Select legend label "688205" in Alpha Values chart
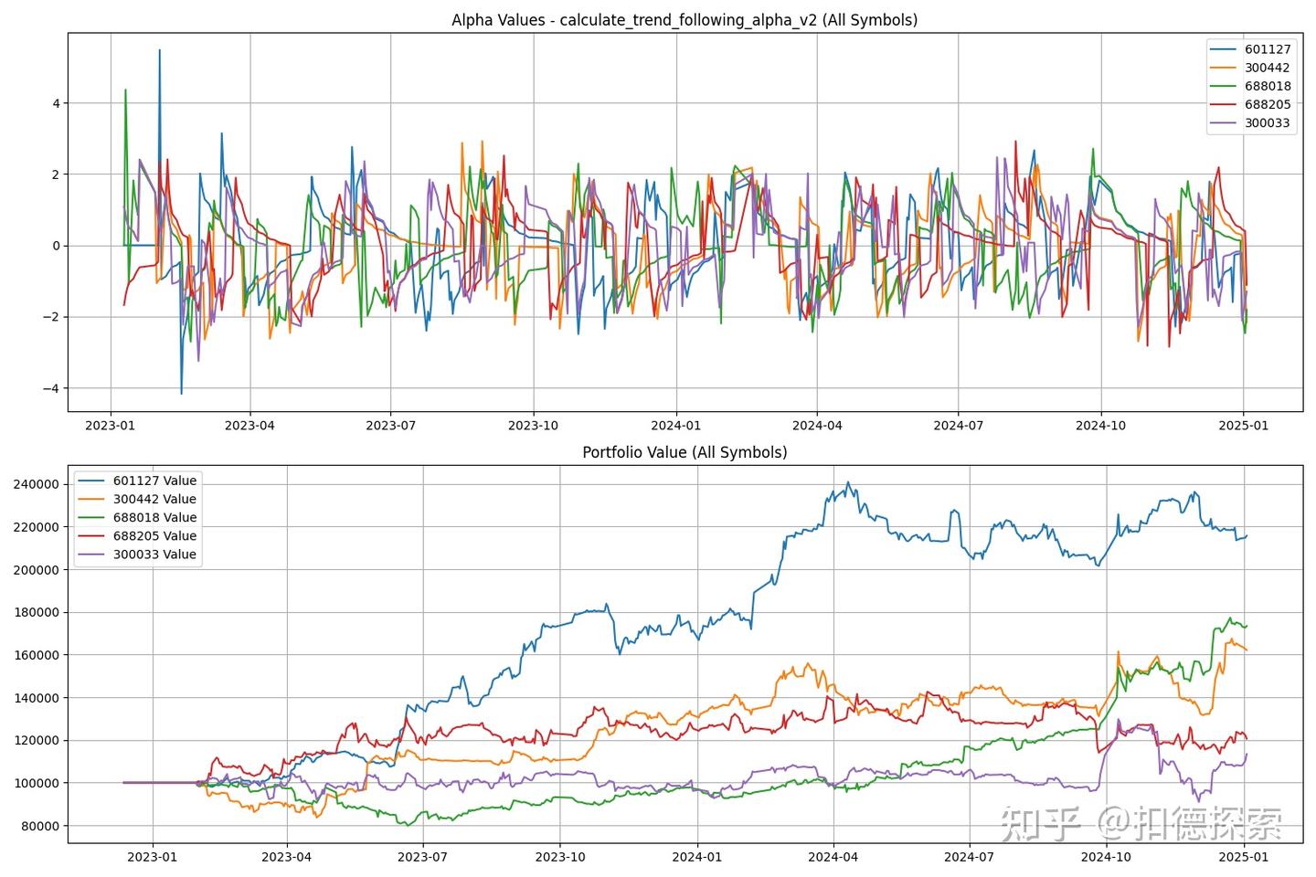Image resolution: width=1316 pixels, height=877 pixels. [x=1268, y=104]
